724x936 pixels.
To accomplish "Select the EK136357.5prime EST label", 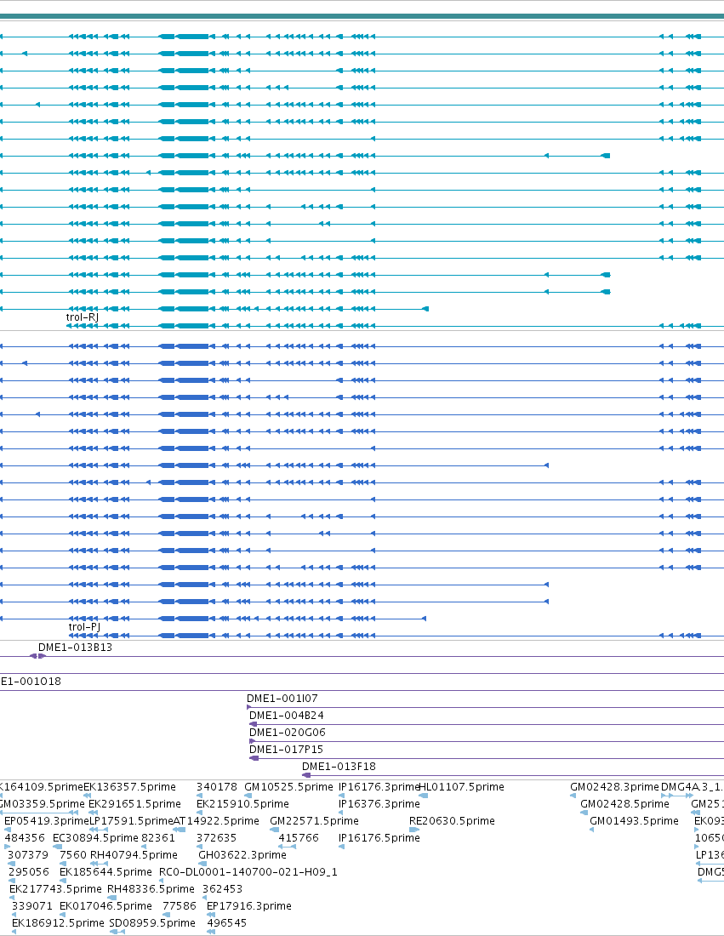I will [129, 787].
